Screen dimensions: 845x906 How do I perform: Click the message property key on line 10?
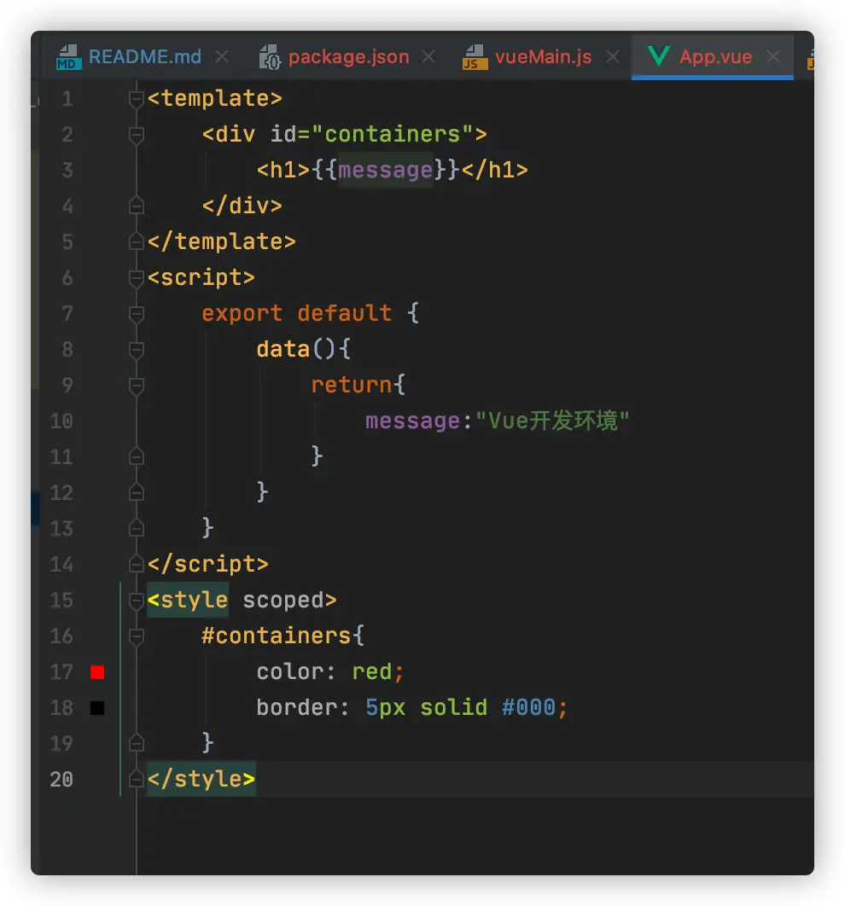pyautogui.click(x=412, y=421)
